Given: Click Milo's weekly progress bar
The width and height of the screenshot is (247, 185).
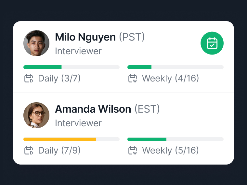Looking at the screenshot, I should (175, 67).
